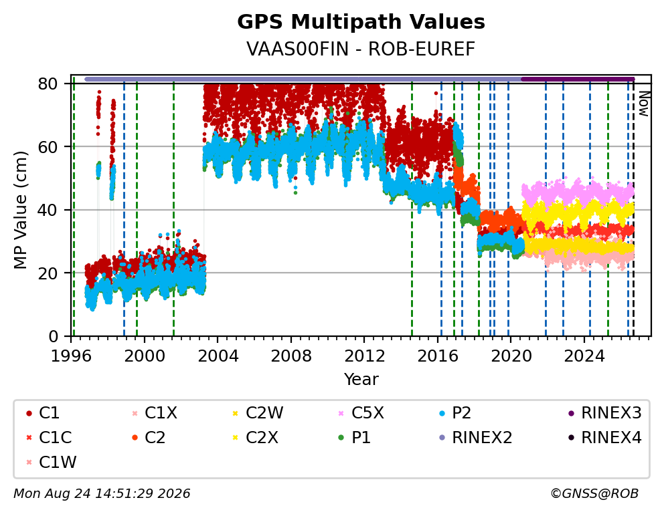The width and height of the screenshot is (664, 514).
Task: Click the C2X legend entry
Action: (x=255, y=438)
